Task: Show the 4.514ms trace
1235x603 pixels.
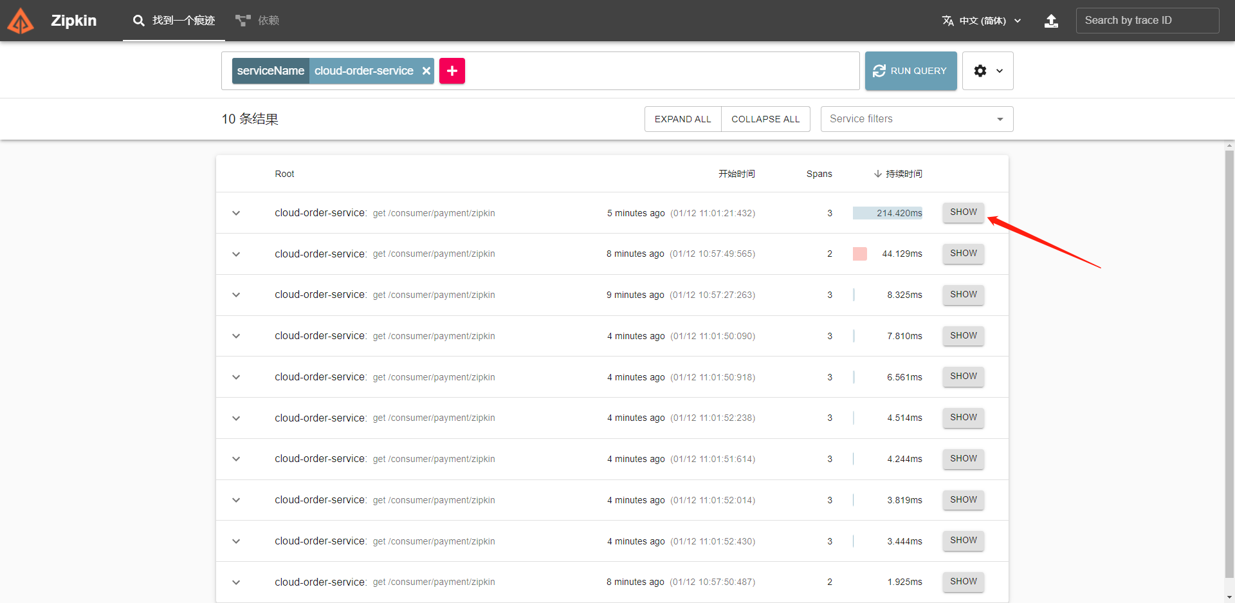Action: (964, 418)
